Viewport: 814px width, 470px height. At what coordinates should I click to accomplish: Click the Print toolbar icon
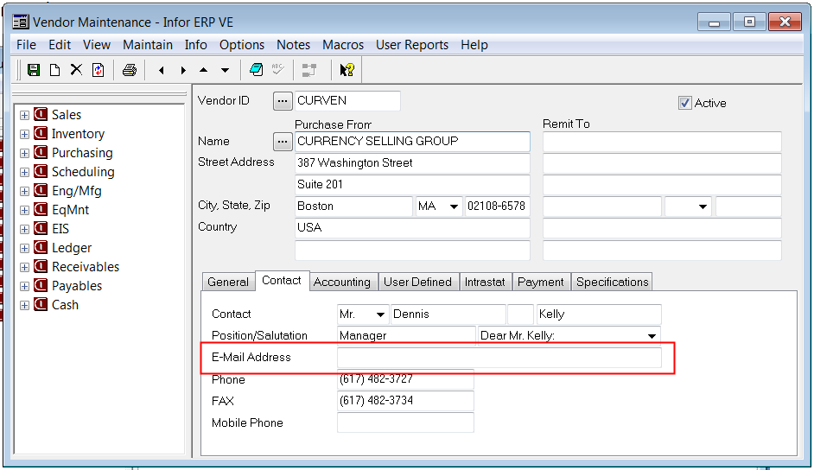(129, 70)
